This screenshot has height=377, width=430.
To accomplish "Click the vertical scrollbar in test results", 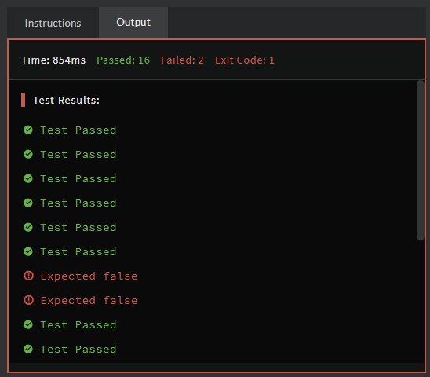I will pos(420,160).
